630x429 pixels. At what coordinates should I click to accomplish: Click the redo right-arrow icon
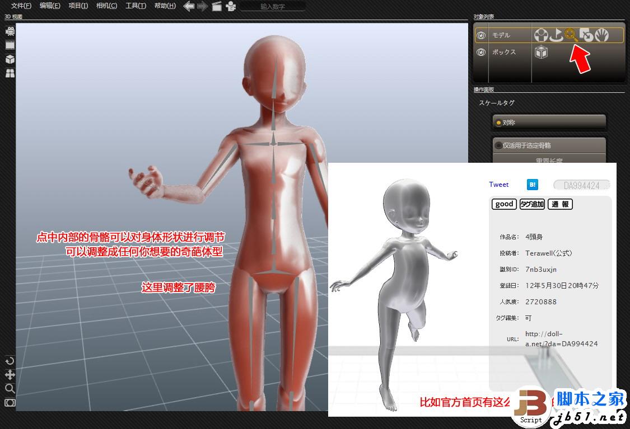[x=203, y=6]
